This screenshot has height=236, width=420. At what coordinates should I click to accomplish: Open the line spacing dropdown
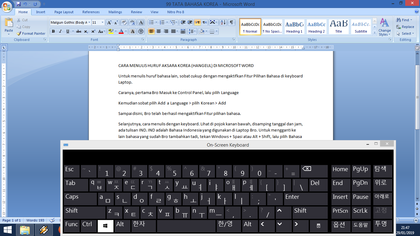(x=192, y=31)
